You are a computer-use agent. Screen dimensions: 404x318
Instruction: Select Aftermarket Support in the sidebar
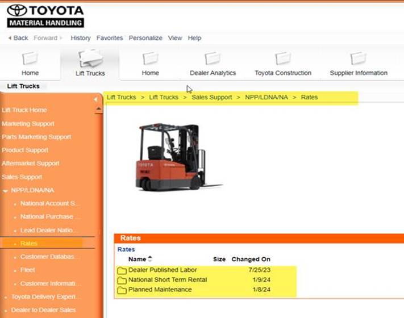(32, 164)
